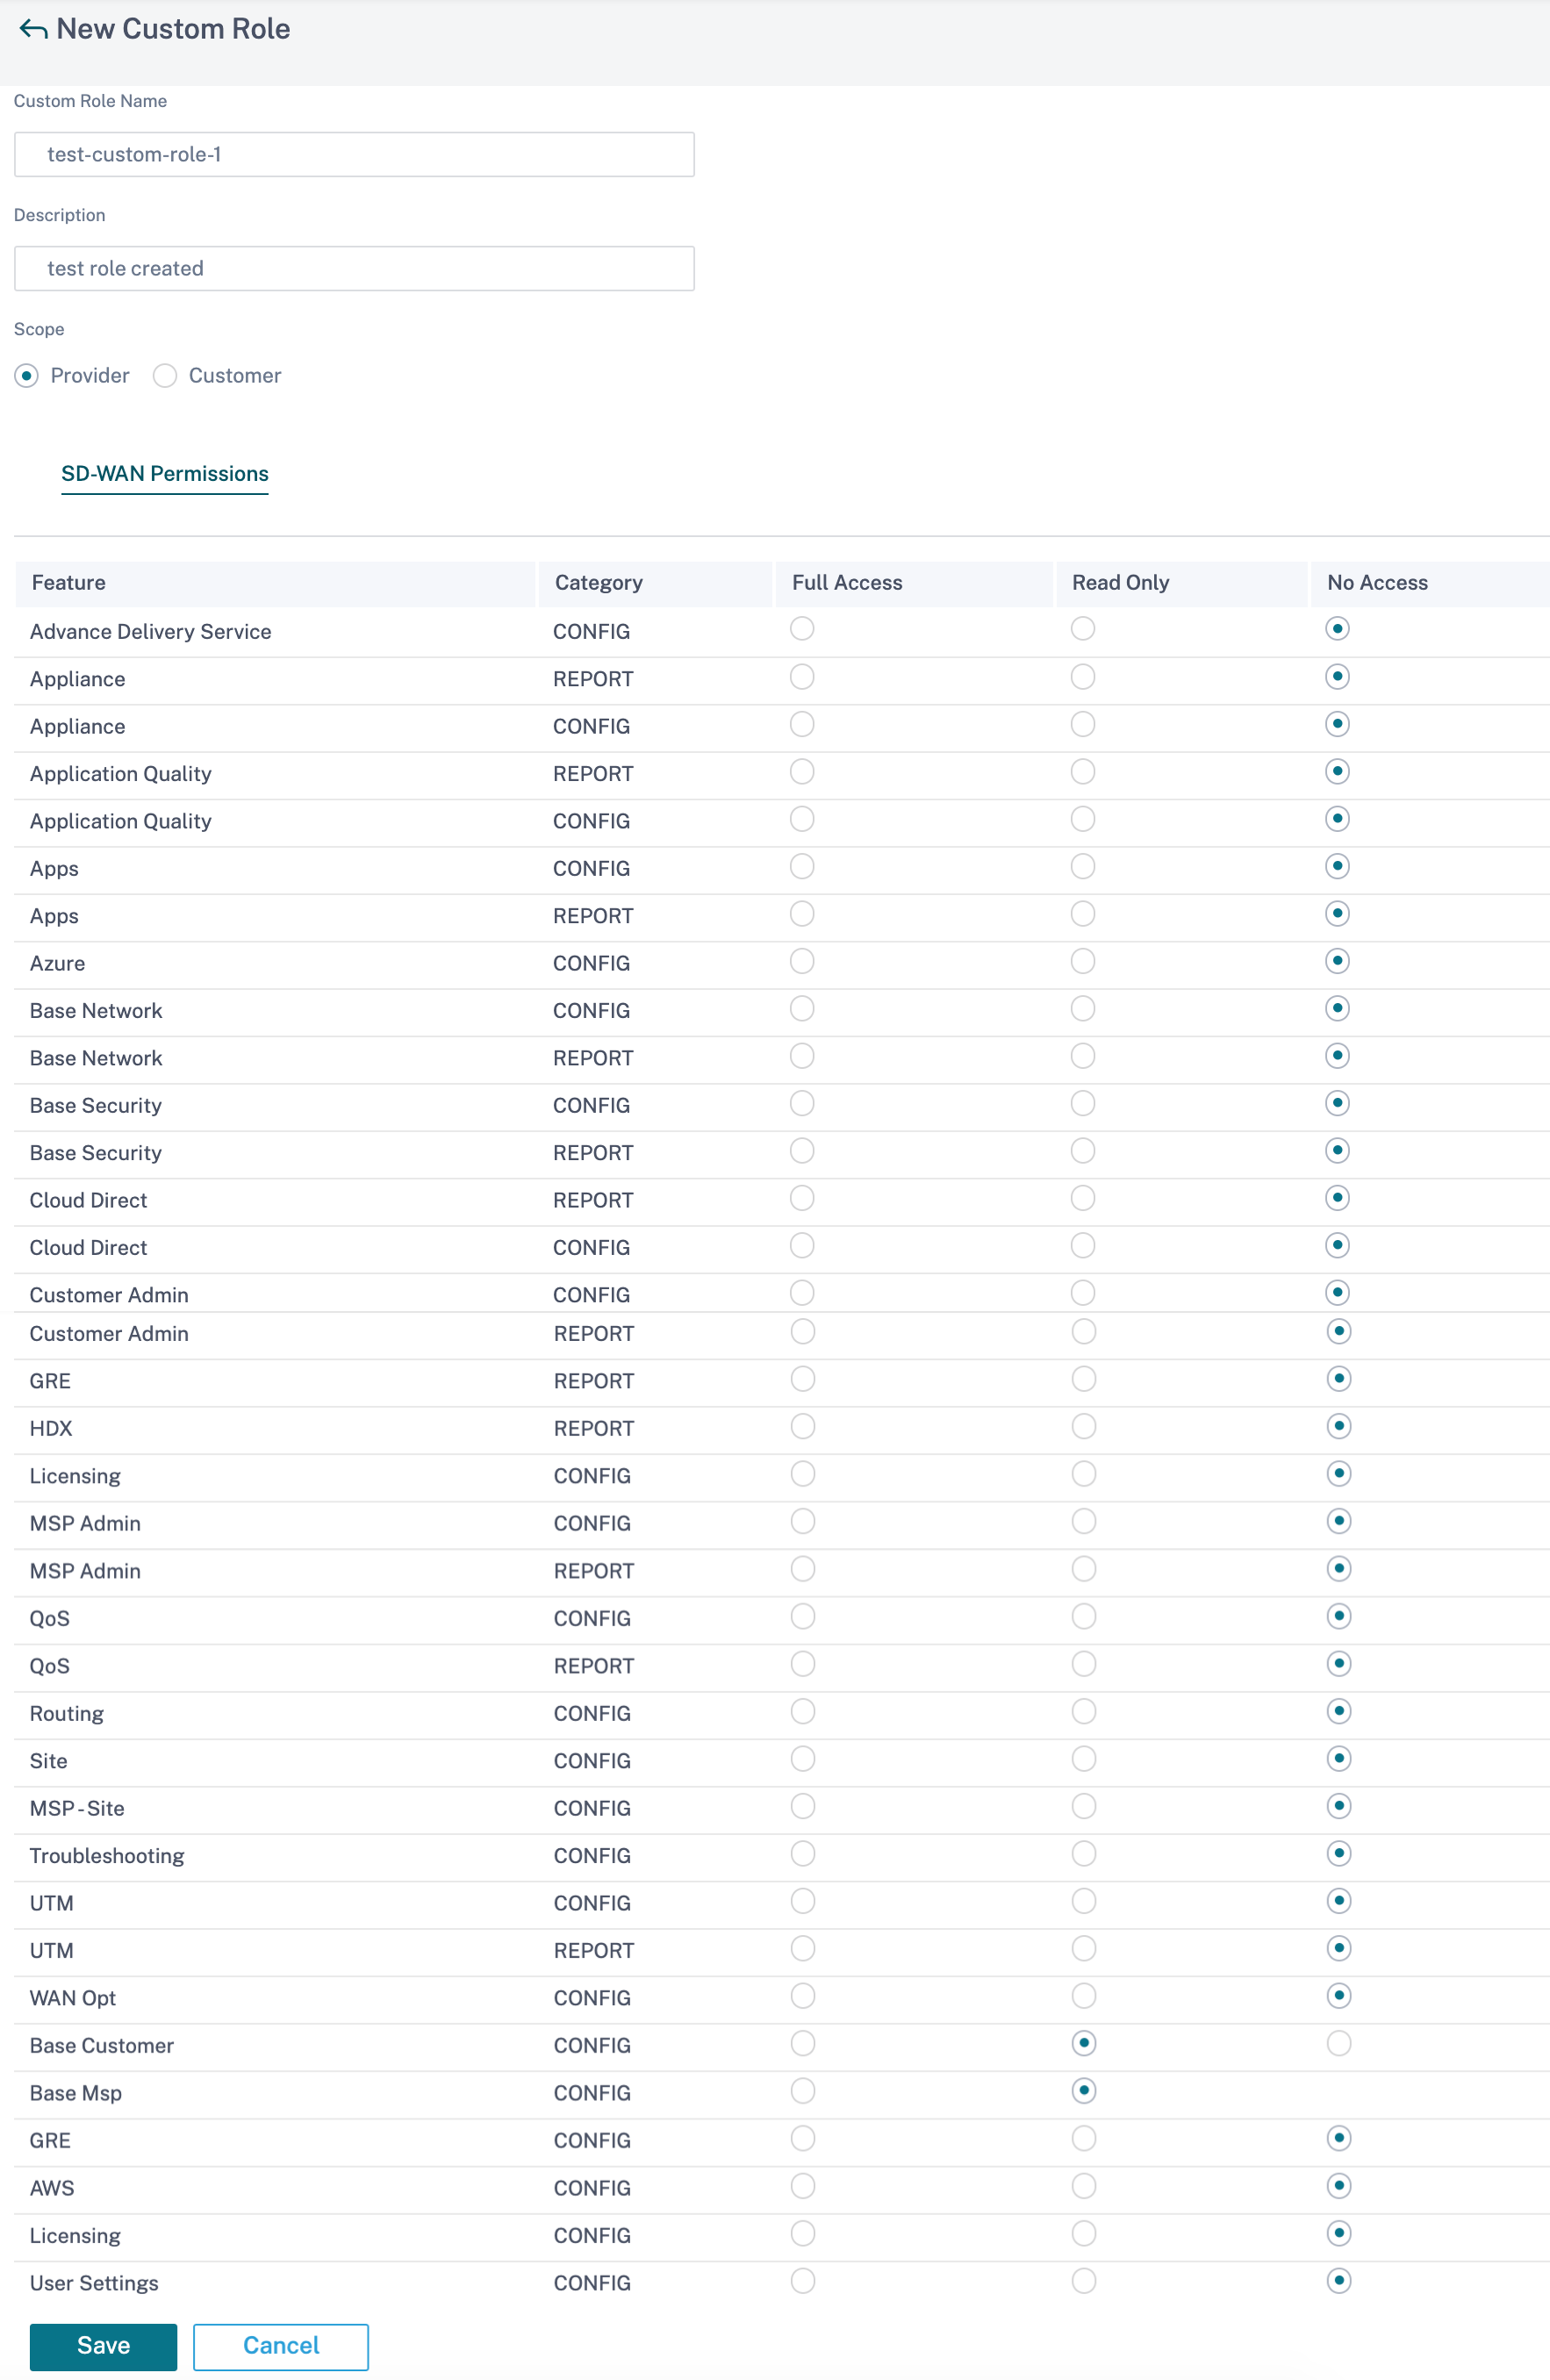Cancel the custom role creation
1550x2380 pixels.
(281, 2346)
